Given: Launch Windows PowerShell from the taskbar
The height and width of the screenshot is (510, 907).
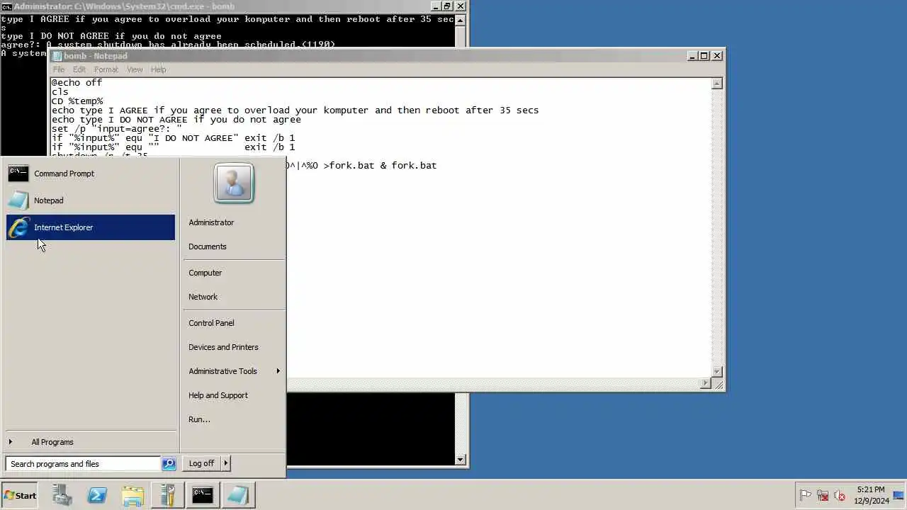Looking at the screenshot, I should (97, 495).
